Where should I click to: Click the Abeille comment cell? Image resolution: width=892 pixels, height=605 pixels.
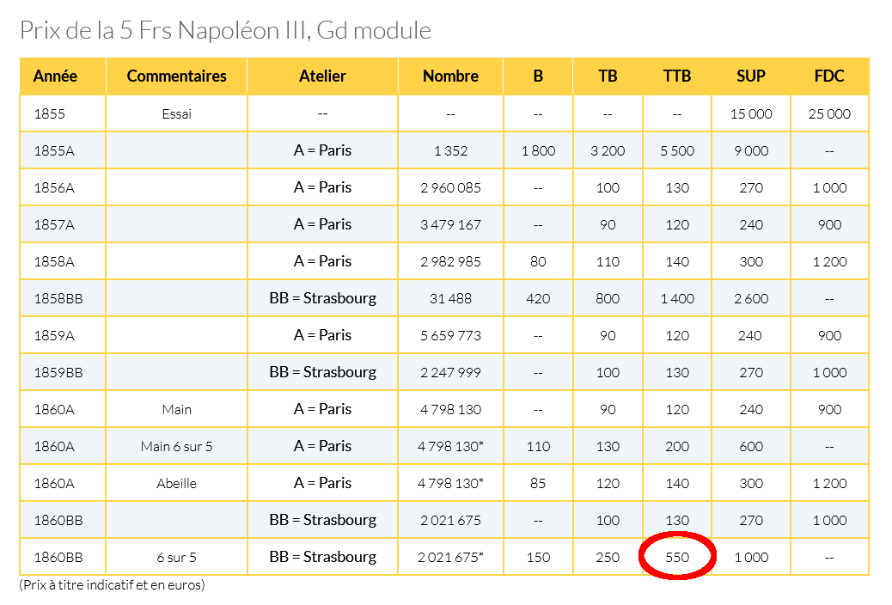176,483
